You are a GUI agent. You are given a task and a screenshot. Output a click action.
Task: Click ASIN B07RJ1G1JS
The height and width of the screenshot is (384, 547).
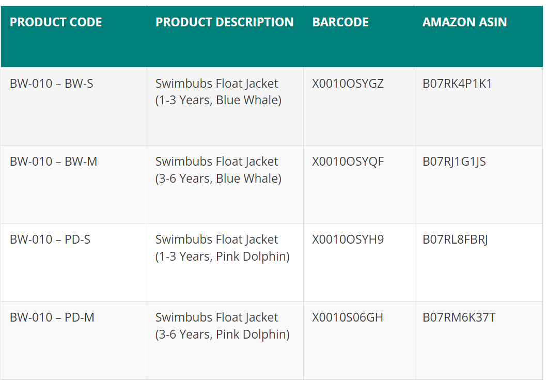tap(454, 162)
